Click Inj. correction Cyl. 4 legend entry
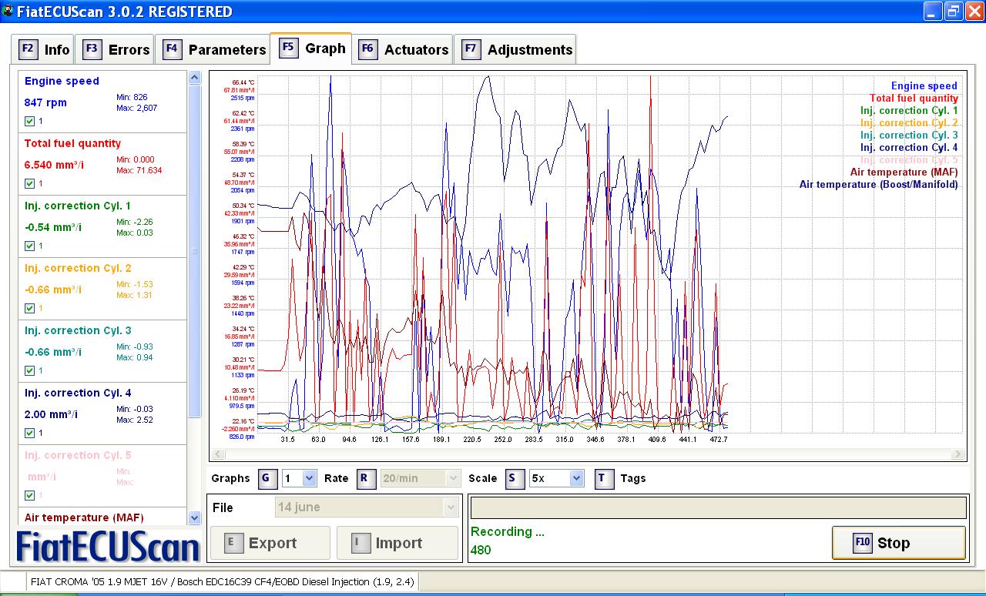The image size is (986, 596). pyautogui.click(x=909, y=148)
